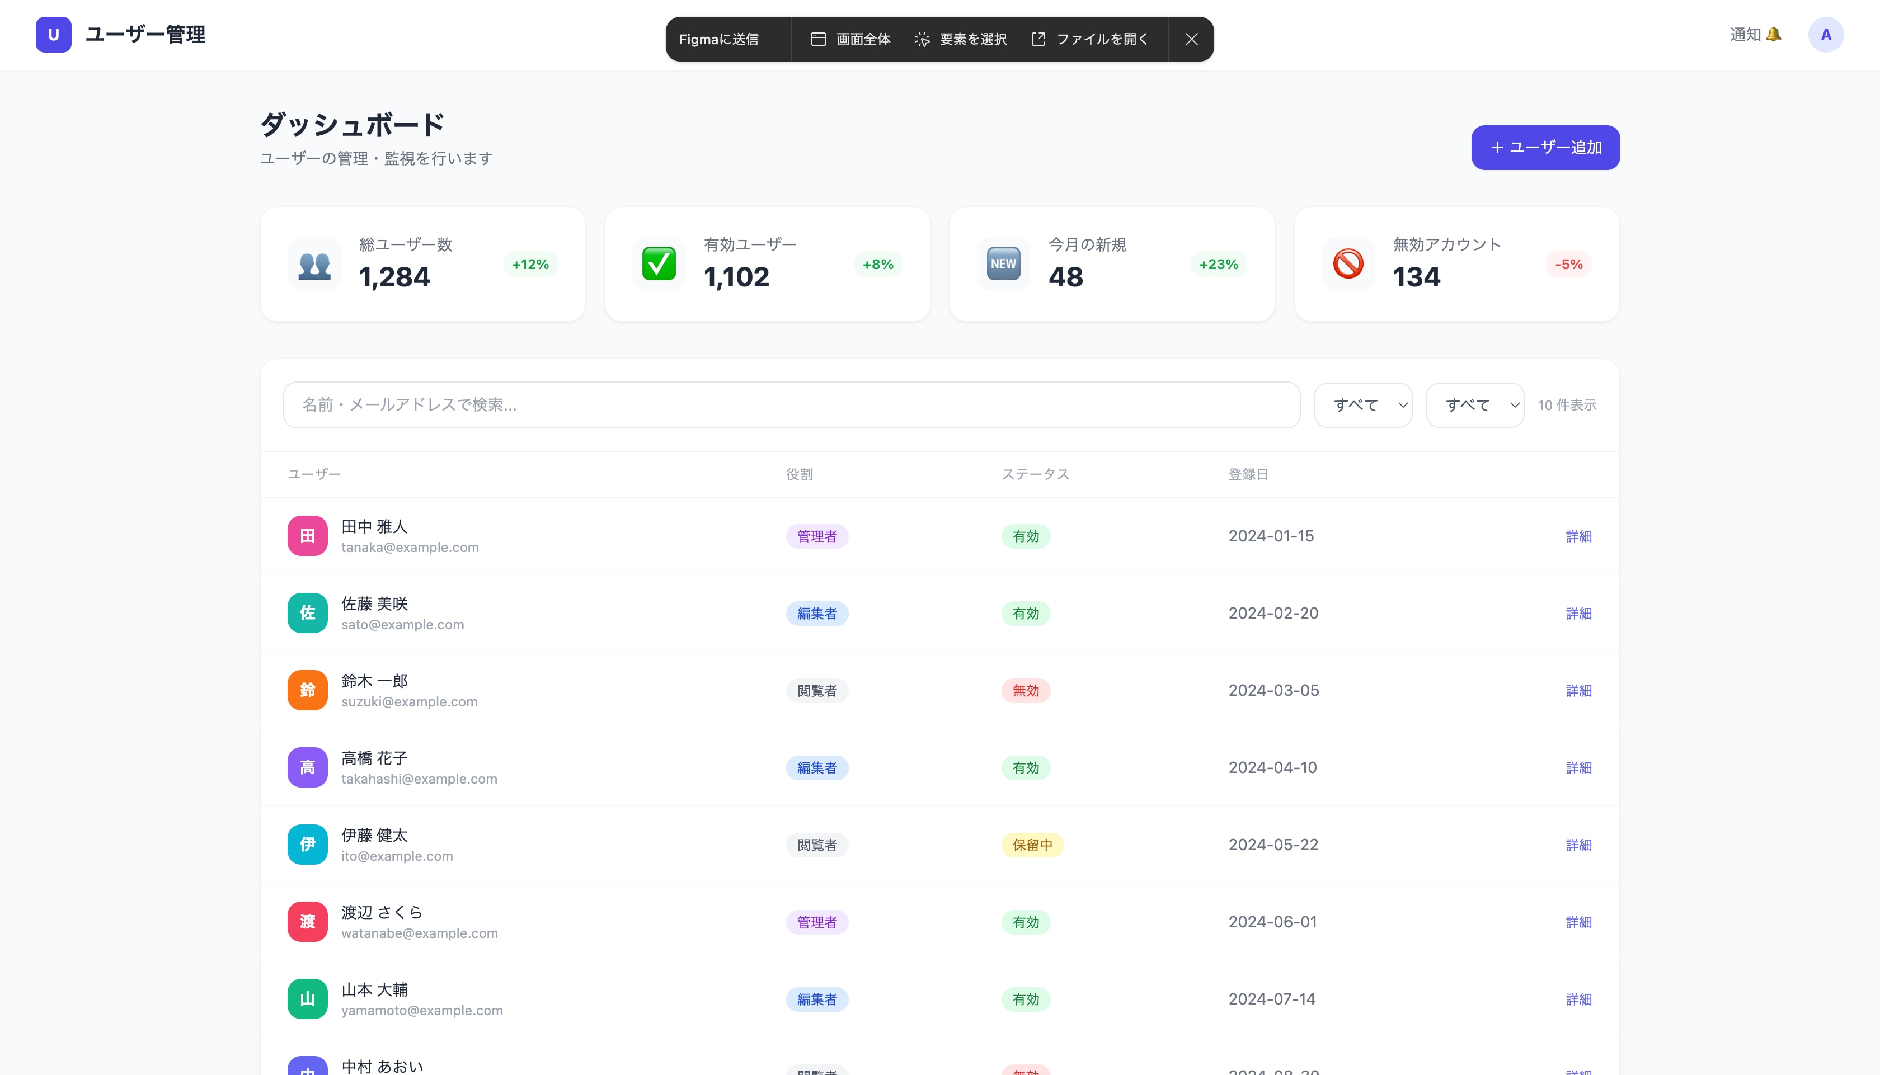Click the prohibited icon on 無効アカウント card
Viewport: 1880px width, 1075px height.
pyautogui.click(x=1347, y=265)
